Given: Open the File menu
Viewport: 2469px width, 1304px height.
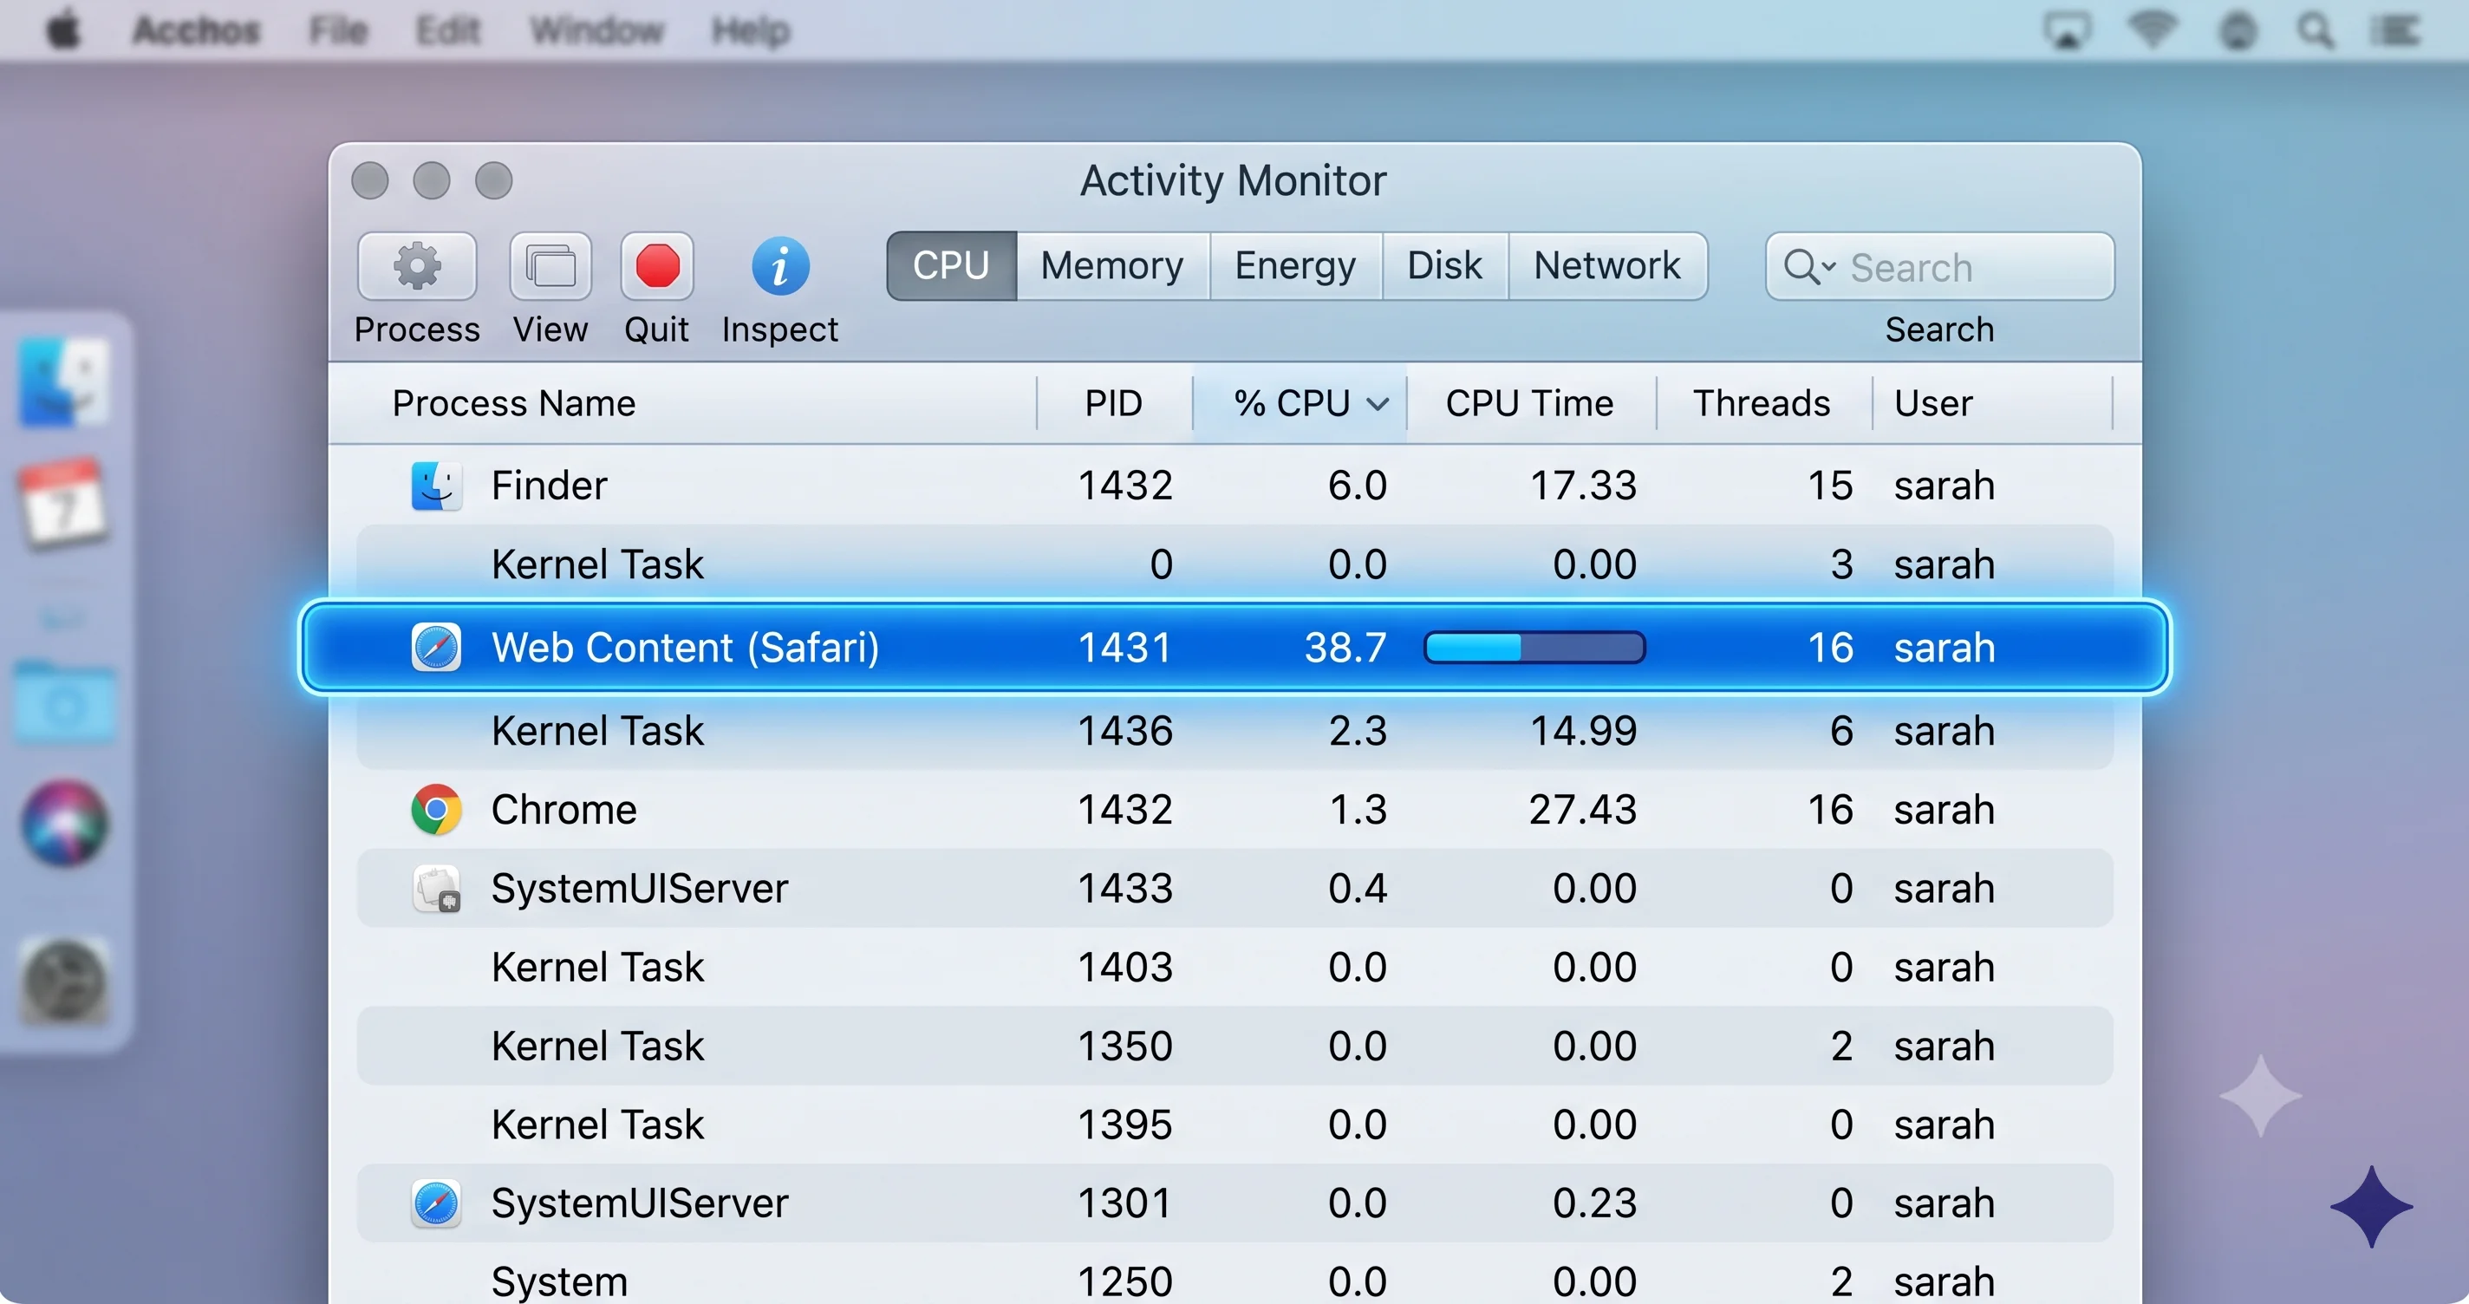Looking at the screenshot, I should (x=338, y=29).
